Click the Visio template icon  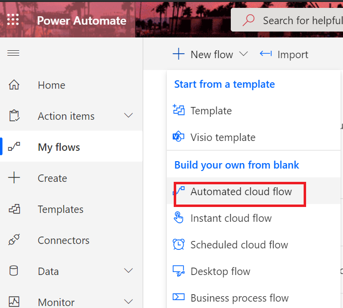[x=179, y=137]
